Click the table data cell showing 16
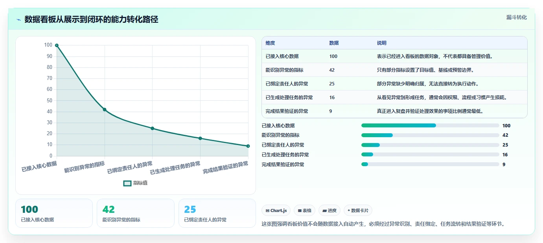 click(332, 98)
